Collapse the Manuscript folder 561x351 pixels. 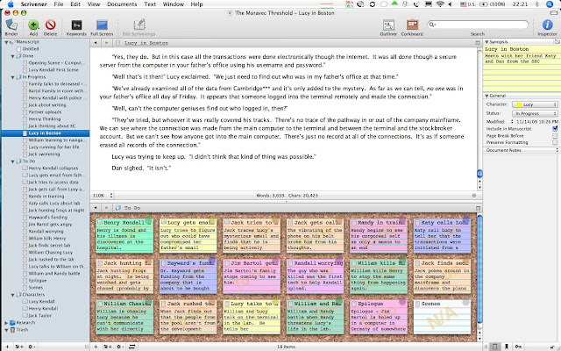point(6,42)
